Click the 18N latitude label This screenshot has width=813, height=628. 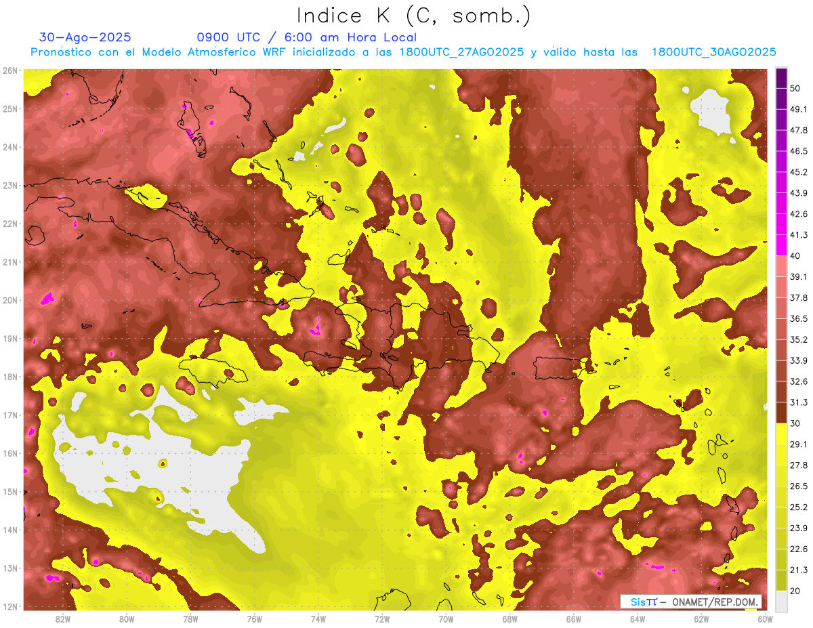pos(10,377)
